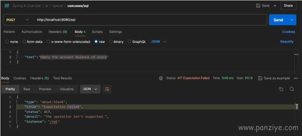Click the search response magnifier icon
The image size is (302, 136).
point(292,89)
